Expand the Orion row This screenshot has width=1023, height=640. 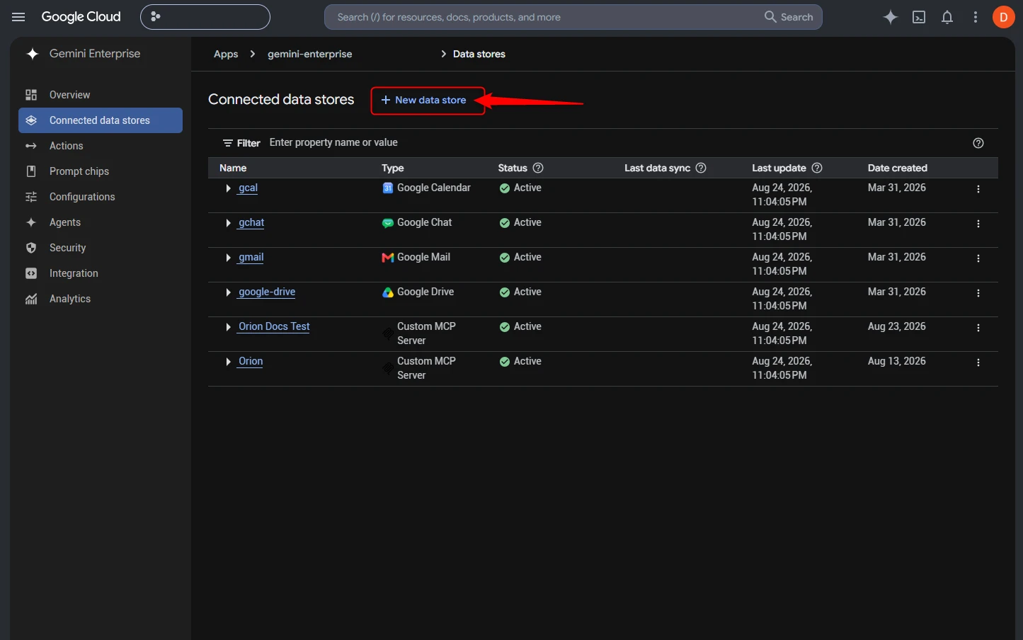228,362
